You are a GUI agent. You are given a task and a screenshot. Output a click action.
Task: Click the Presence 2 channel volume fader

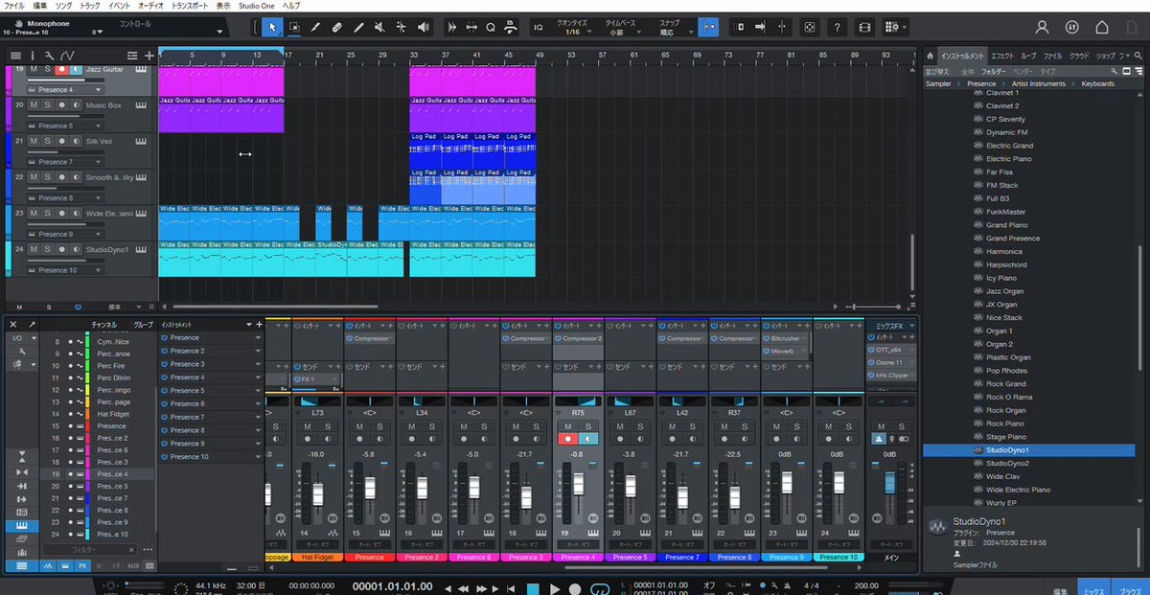pyautogui.click(x=421, y=490)
